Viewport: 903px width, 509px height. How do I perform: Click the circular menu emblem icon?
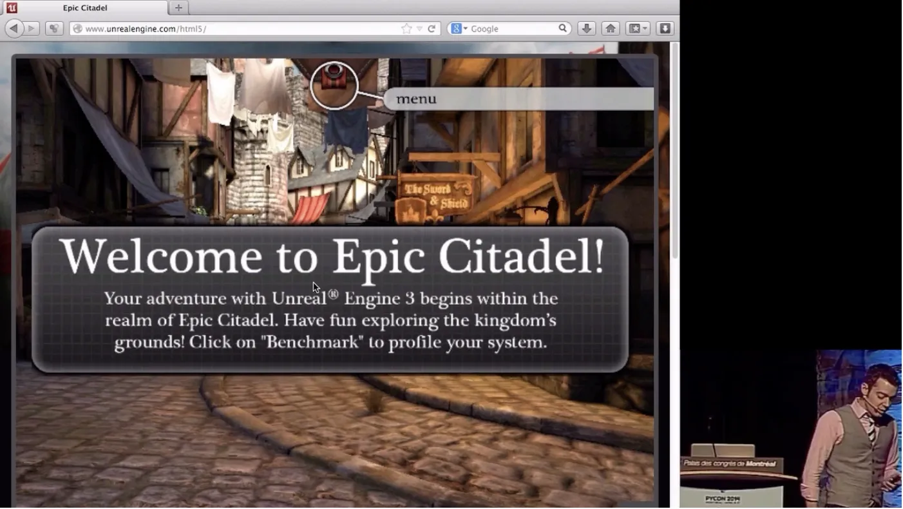click(334, 84)
